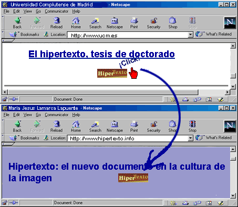
Task: Click Reload in the Maria Jesus Lamarca window
Action: (56, 127)
